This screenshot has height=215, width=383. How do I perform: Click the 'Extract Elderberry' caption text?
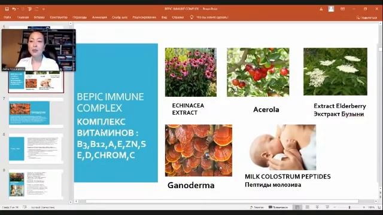340,106
